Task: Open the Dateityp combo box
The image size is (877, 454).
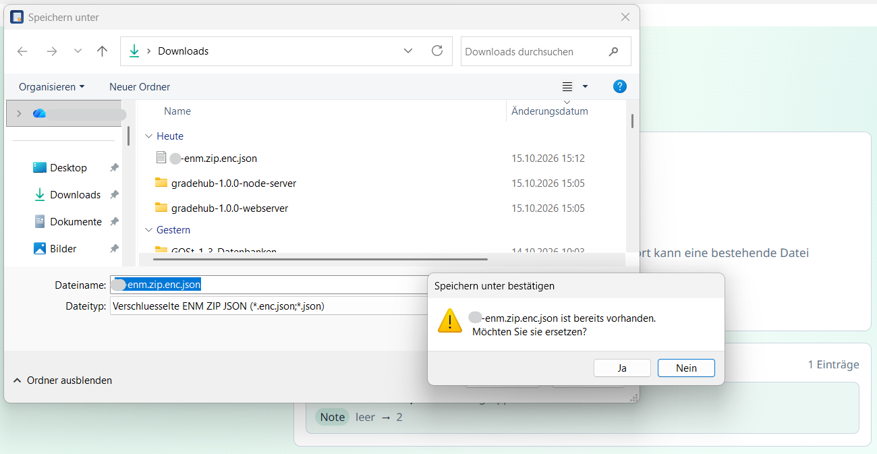Action: pos(270,306)
